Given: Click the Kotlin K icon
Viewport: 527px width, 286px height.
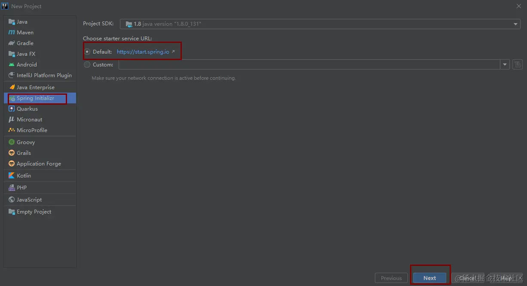Looking at the screenshot, I should (x=12, y=175).
